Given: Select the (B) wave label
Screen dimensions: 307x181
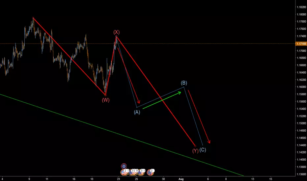Looking at the screenshot, I should pos(184,83).
